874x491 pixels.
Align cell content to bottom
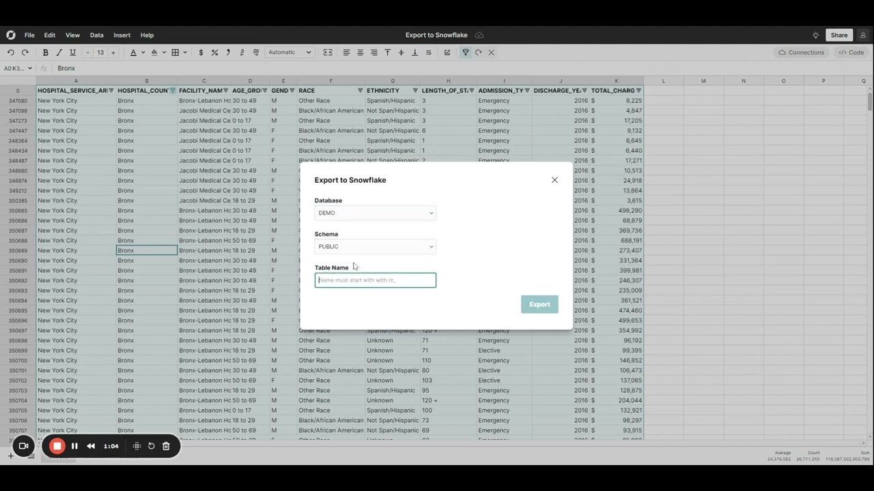[414, 53]
